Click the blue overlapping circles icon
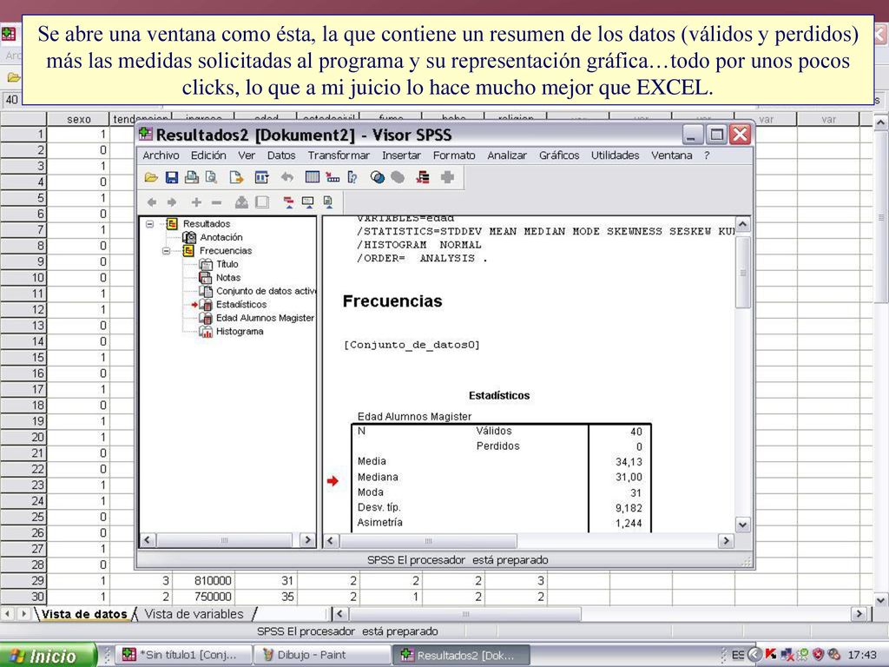Viewport: 889px width, 667px height. pyautogui.click(x=377, y=177)
